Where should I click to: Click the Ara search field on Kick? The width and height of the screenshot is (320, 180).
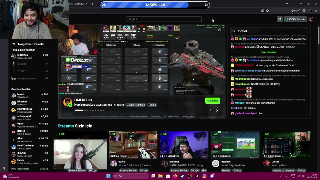coord(164,19)
